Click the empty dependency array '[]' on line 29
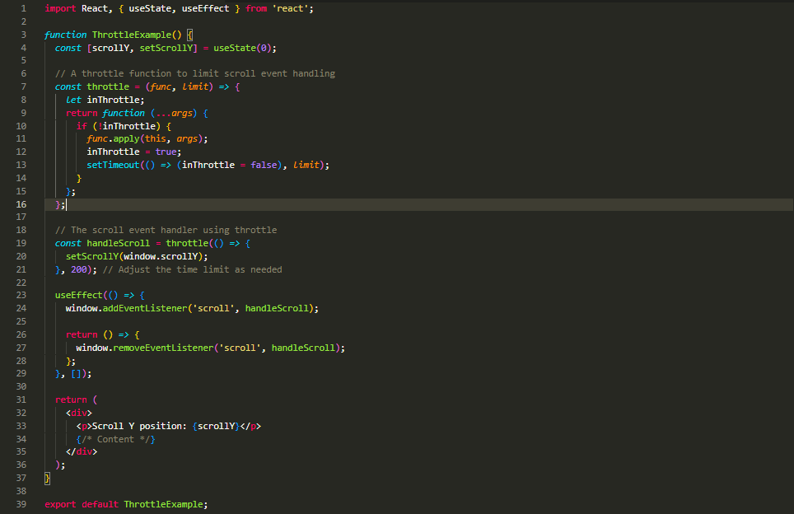 [x=76, y=374]
